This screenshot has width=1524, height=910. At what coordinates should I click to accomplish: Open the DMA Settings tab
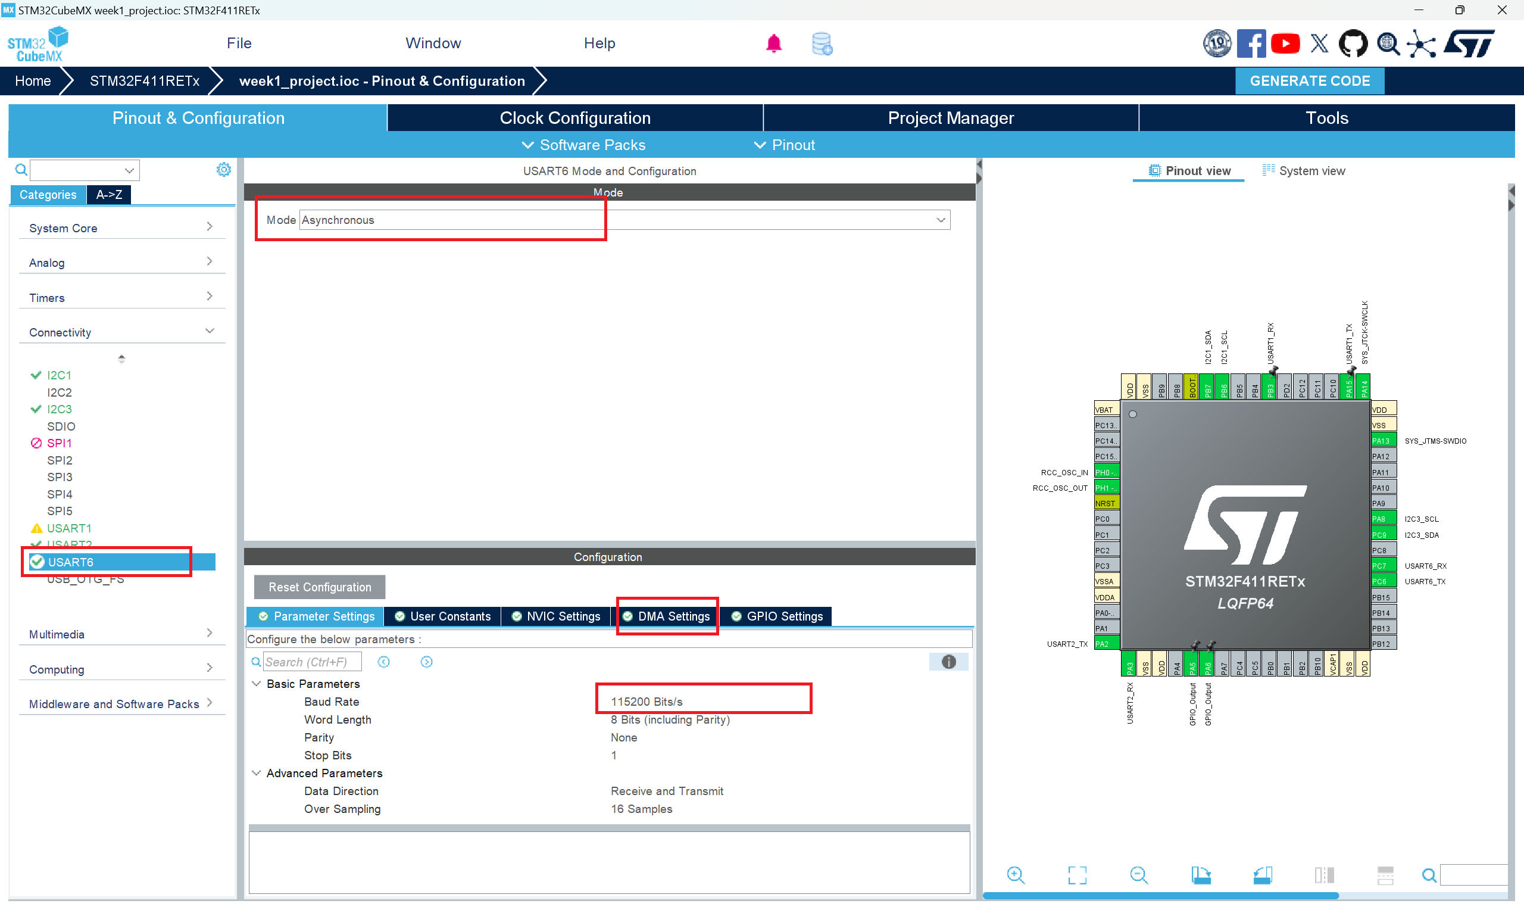click(x=667, y=616)
